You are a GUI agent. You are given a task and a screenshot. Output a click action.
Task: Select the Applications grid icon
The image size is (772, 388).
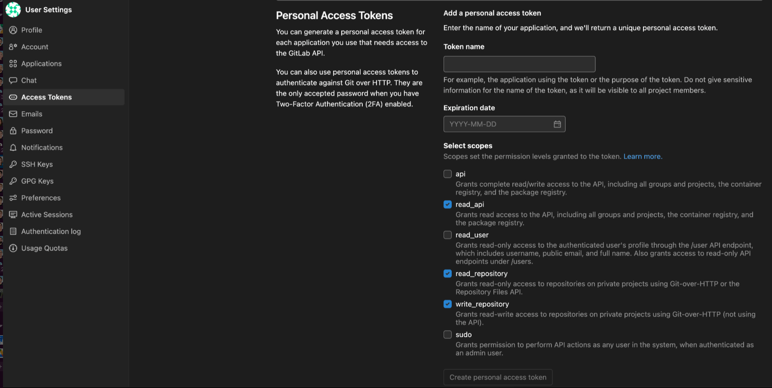click(13, 64)
